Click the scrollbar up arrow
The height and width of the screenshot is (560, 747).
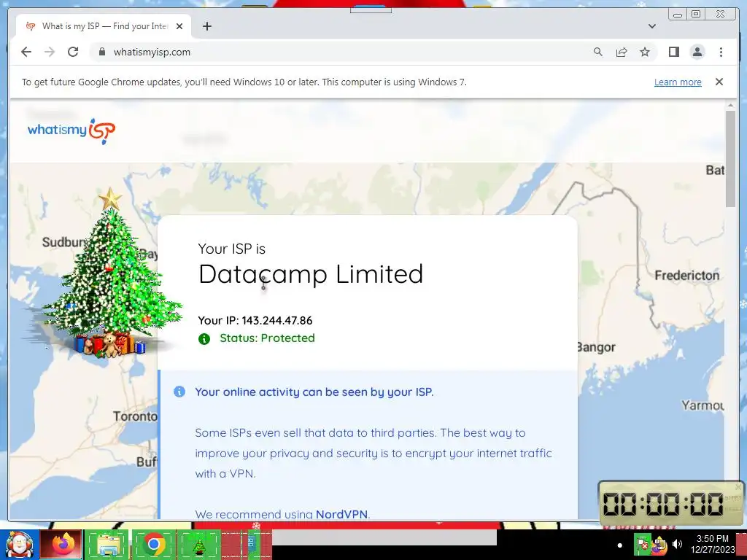coord(730,105)
